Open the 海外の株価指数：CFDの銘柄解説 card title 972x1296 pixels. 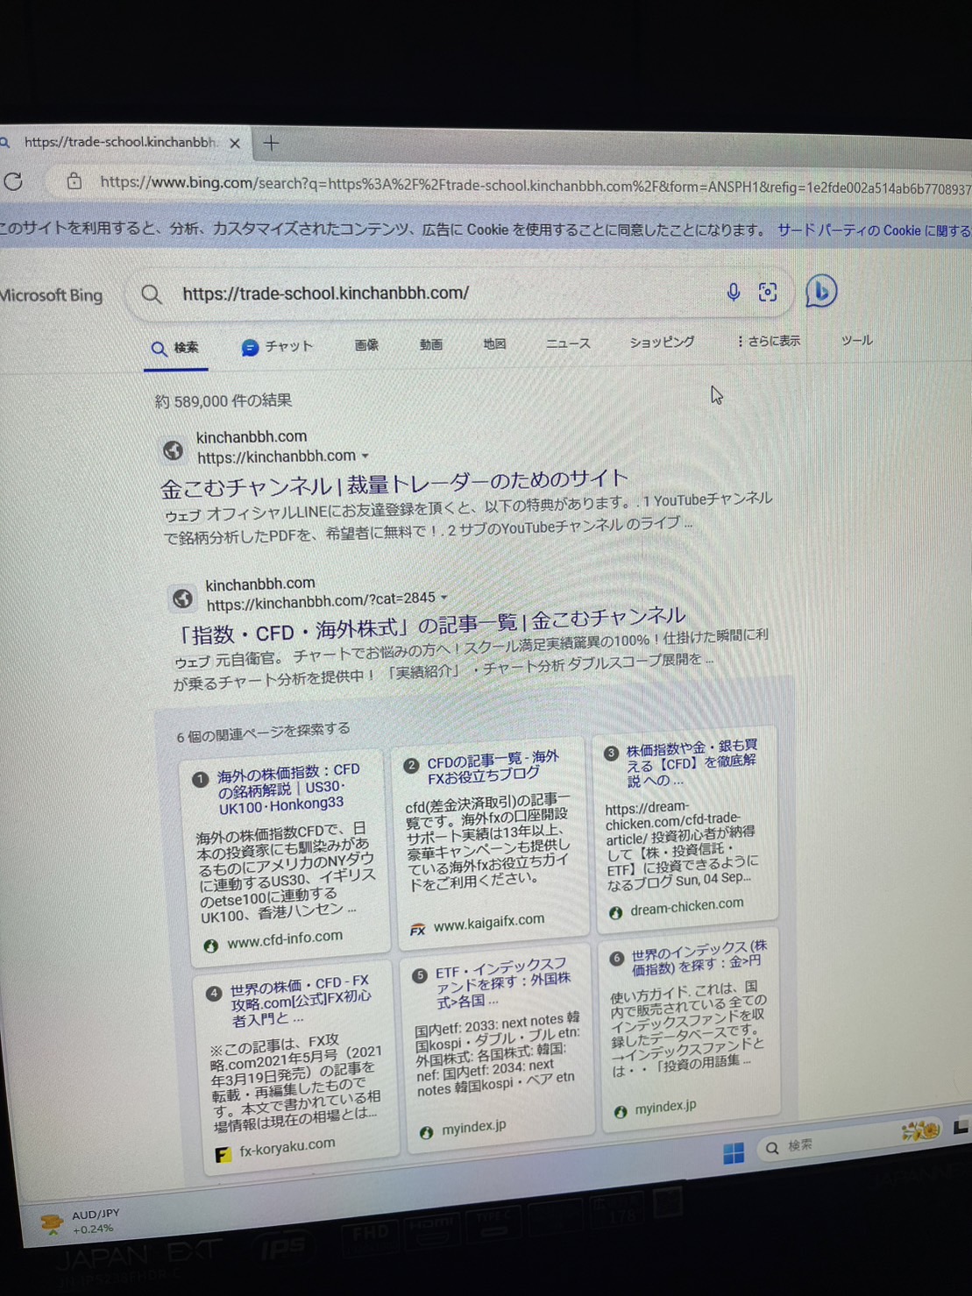[x=288, y=787]
